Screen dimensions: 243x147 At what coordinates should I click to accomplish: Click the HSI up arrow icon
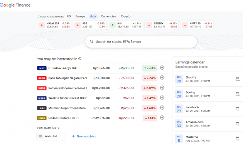pos(113,25)
